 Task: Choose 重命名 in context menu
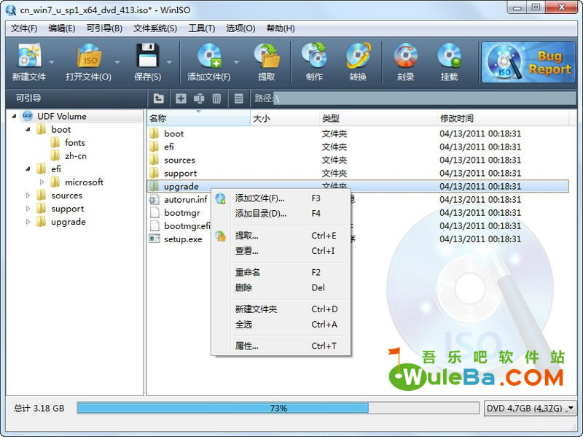[x=281, y=272]
